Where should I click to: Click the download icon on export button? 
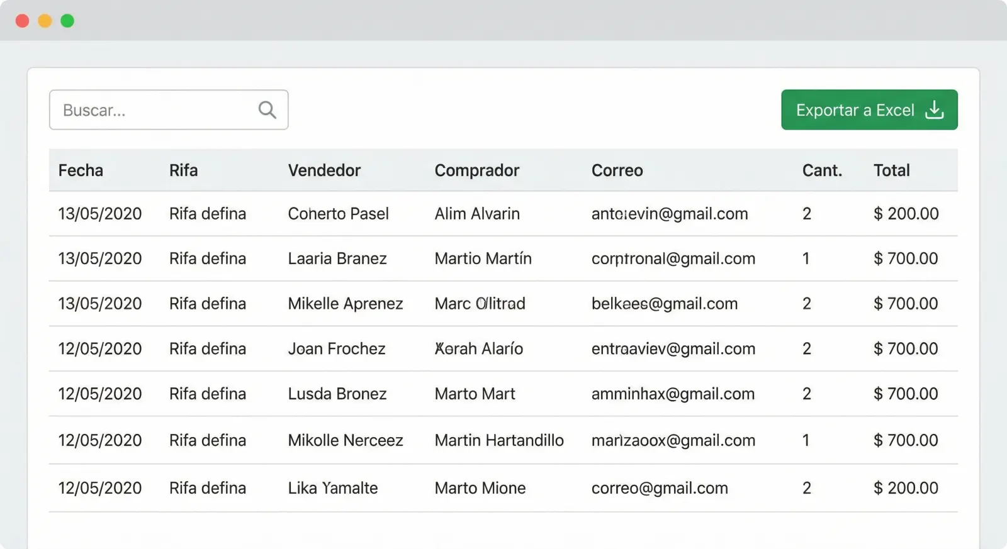point(935,110)
